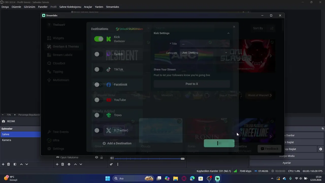325x183 pixels.
Task: Open the Görünüm menu
Action: (x=29, y=7)
